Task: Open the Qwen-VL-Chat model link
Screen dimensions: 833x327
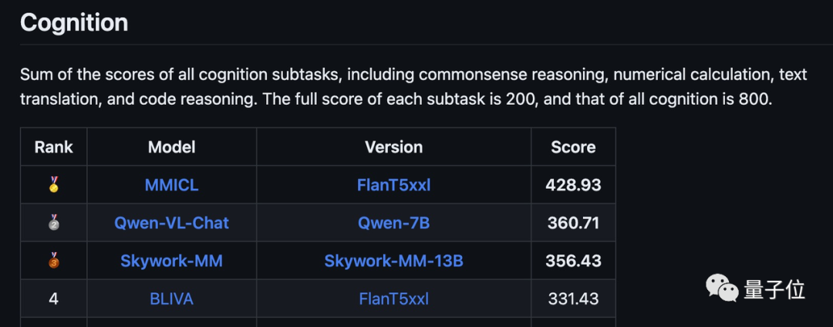Action: tap(171, 223)
